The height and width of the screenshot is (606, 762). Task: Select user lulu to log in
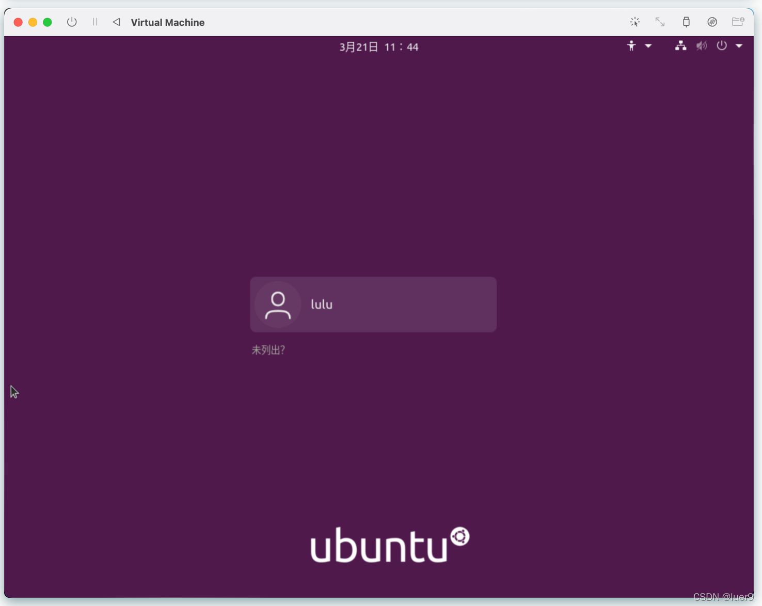click(x=373, y=305)
